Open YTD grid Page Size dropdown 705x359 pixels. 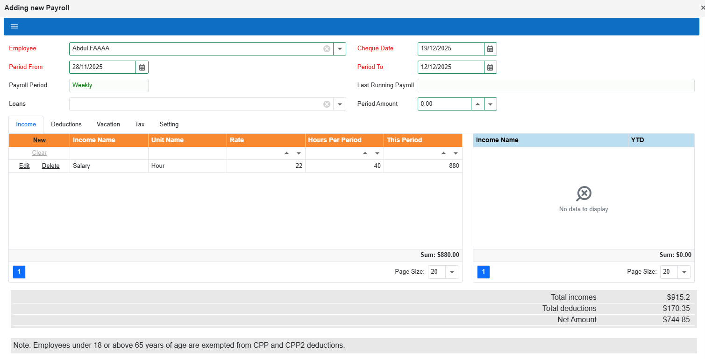(x=684, y=272)
